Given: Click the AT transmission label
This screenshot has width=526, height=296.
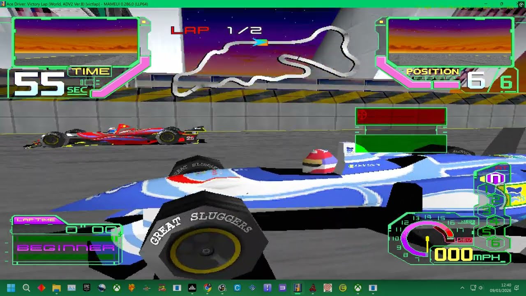Looking at the screenshot, I should pos(501,168).
